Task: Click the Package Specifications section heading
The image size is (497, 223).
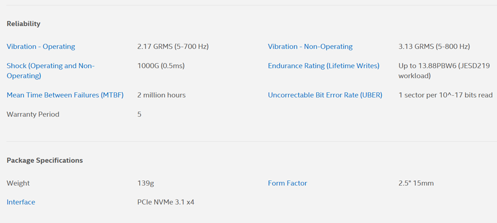Action: (45, 161)
